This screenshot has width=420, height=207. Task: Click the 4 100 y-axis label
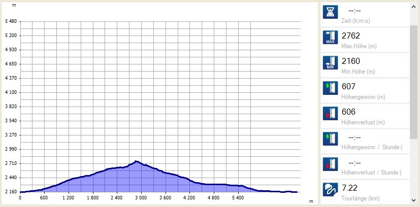[x=11, y=92]
